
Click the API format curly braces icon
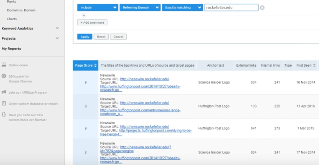[x=4, y=115]
